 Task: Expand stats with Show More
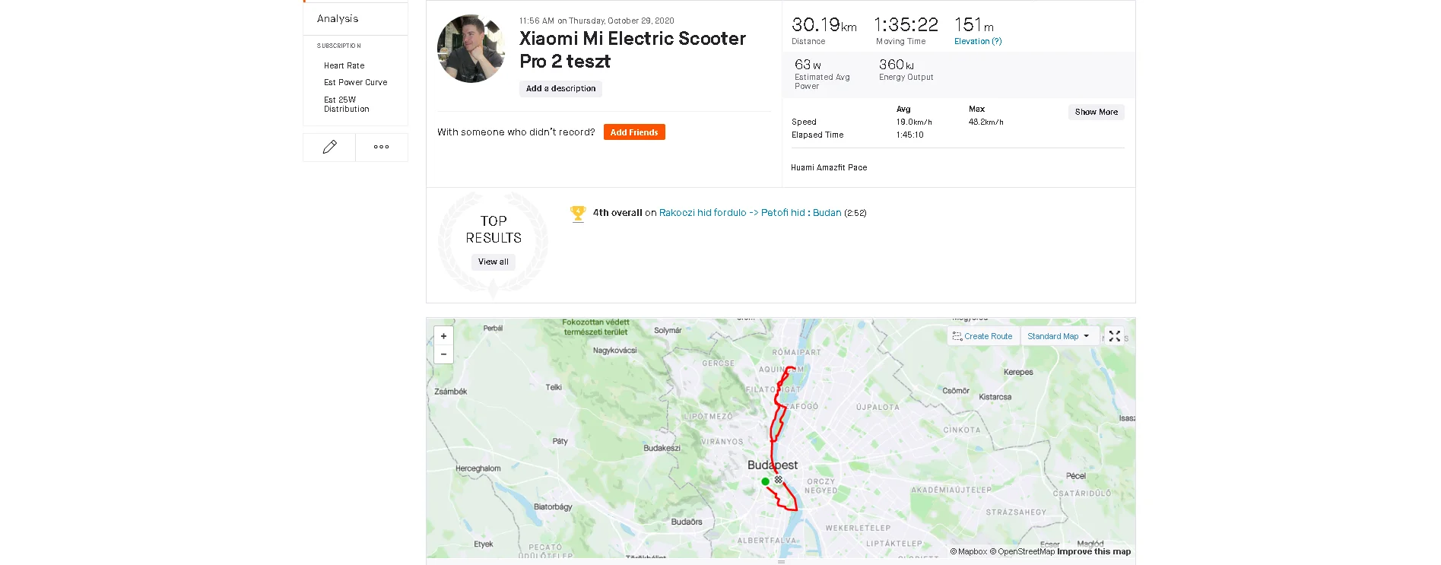[x=1096, y=112]
